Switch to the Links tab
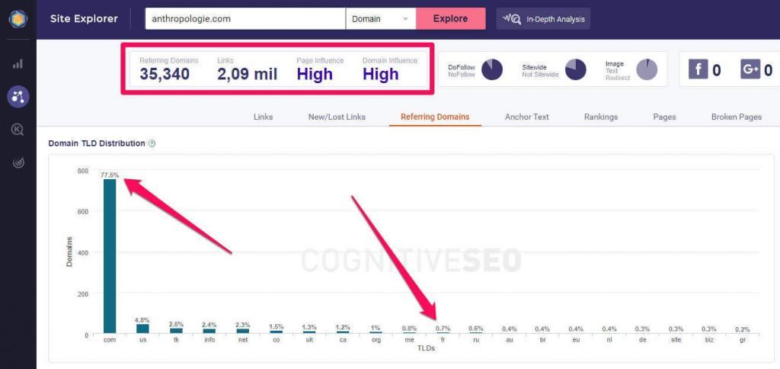The width and height of the screenshot is (780, 369). [263, 117]
